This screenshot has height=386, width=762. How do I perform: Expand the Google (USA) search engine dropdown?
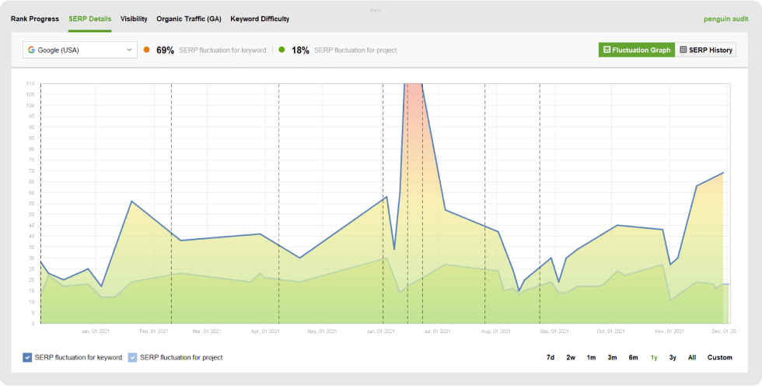80,50
